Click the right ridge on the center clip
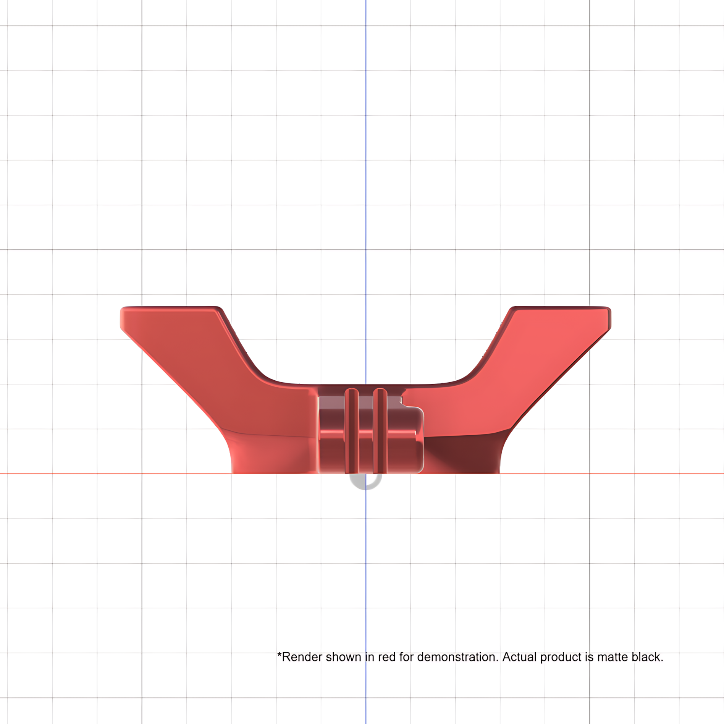This screenshot has width=724, height=724. tap(380, 431)
